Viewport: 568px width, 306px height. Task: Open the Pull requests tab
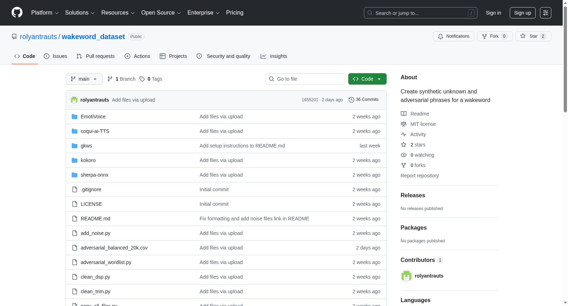pos(95,56)
